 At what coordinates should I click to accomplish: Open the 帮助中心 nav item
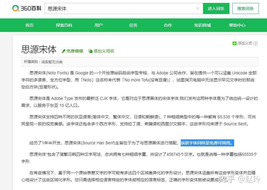[237, 25]
